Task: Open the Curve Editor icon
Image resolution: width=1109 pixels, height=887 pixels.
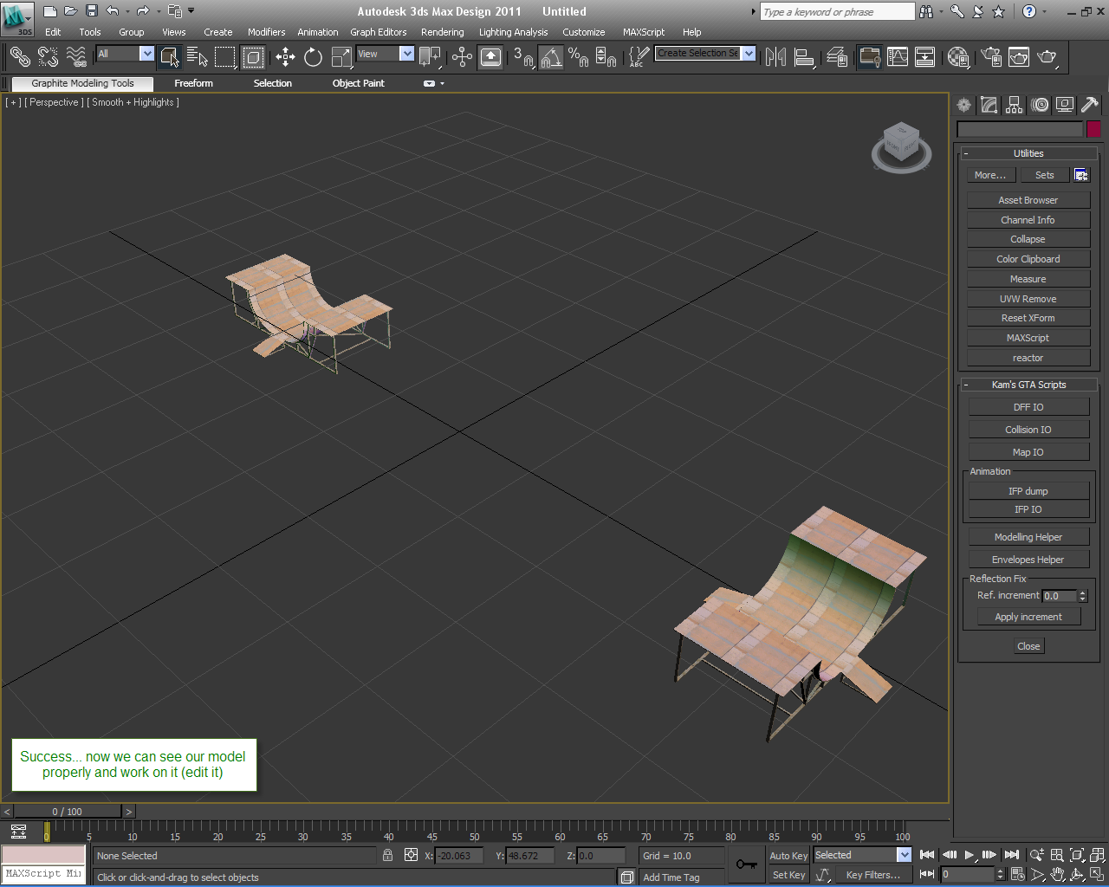Action: click(898, 57)
